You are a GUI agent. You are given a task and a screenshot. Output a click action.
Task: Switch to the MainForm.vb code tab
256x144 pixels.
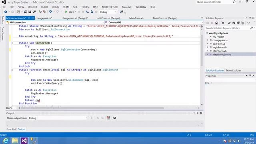tap(136, 18)
